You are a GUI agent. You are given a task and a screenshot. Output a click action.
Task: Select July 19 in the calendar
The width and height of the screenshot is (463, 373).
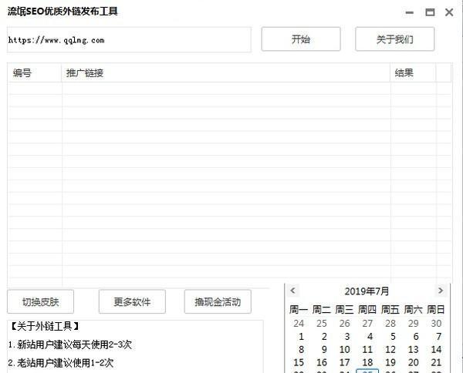pyautogui.click(x=390, y=362)
